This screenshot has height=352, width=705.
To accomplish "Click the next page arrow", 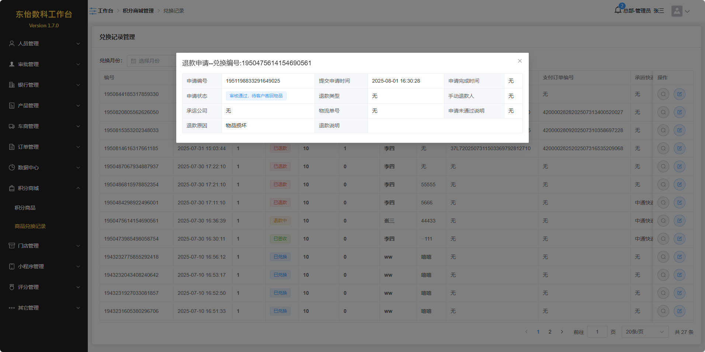I will click(562, 332).
